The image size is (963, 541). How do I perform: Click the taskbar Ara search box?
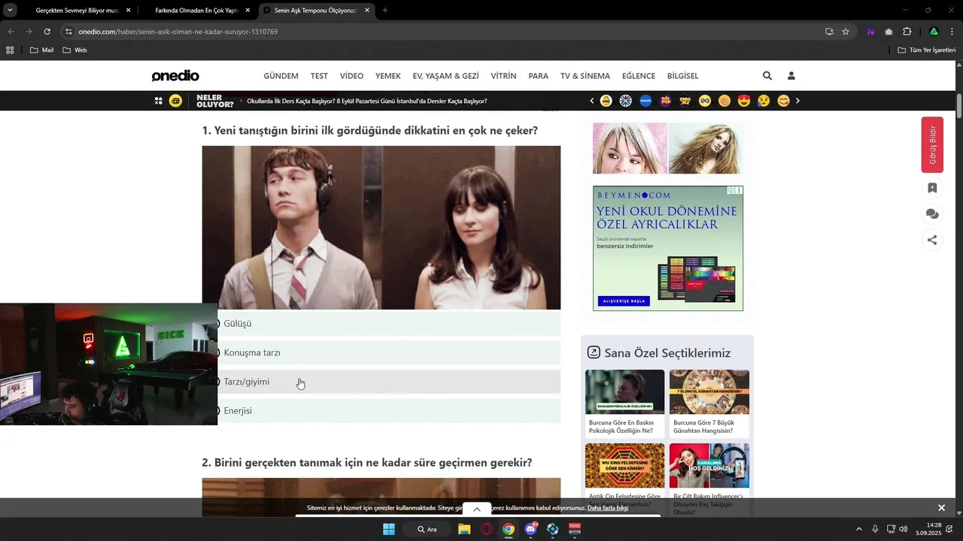428,529
